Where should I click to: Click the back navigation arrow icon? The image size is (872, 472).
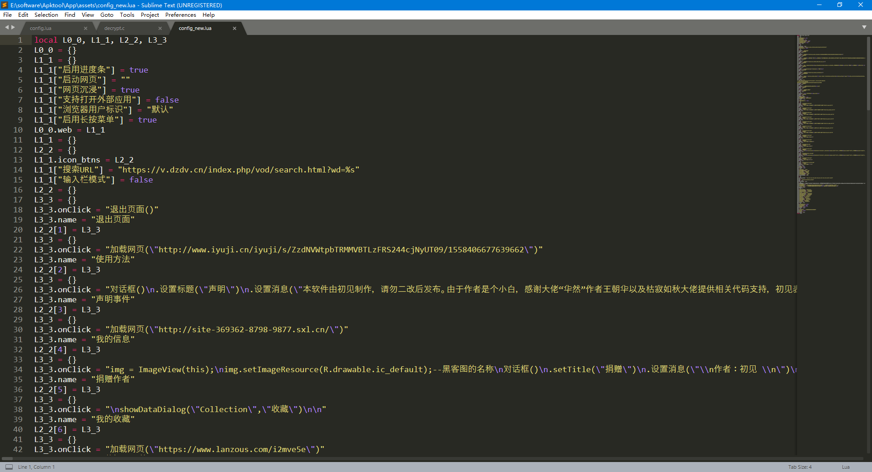(6, 27)
